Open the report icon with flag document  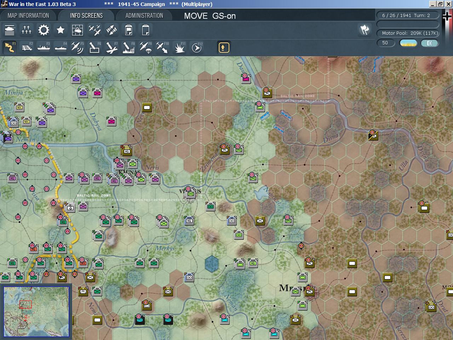(128, 30)
